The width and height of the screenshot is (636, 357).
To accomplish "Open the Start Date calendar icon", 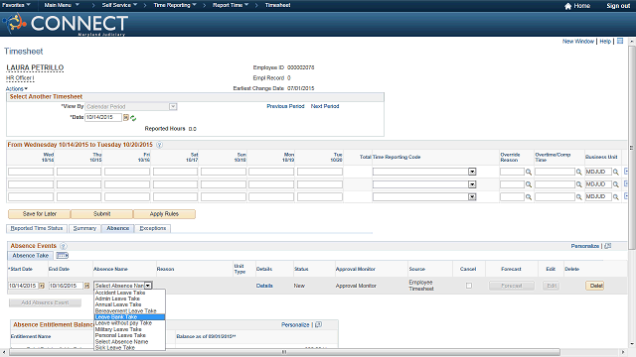I will click(42, 286).
